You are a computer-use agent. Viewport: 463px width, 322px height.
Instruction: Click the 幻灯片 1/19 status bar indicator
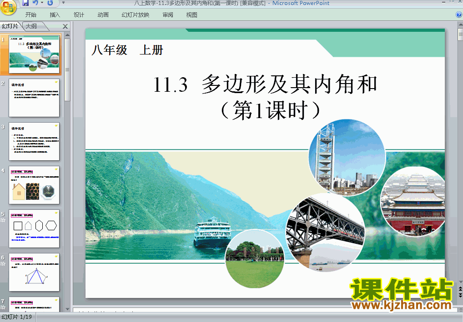point(17,317)
